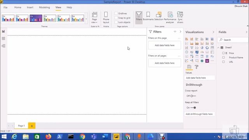Enable Lock objects checkbox

[x=116, y=23]
